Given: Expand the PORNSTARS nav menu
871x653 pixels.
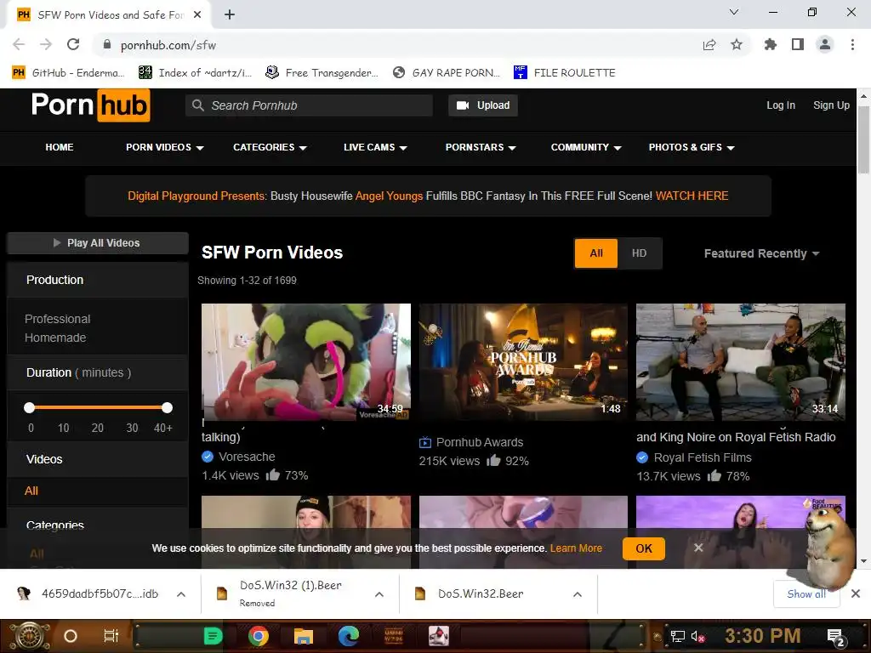Looking at the screenshot, I should coord(481,147).
